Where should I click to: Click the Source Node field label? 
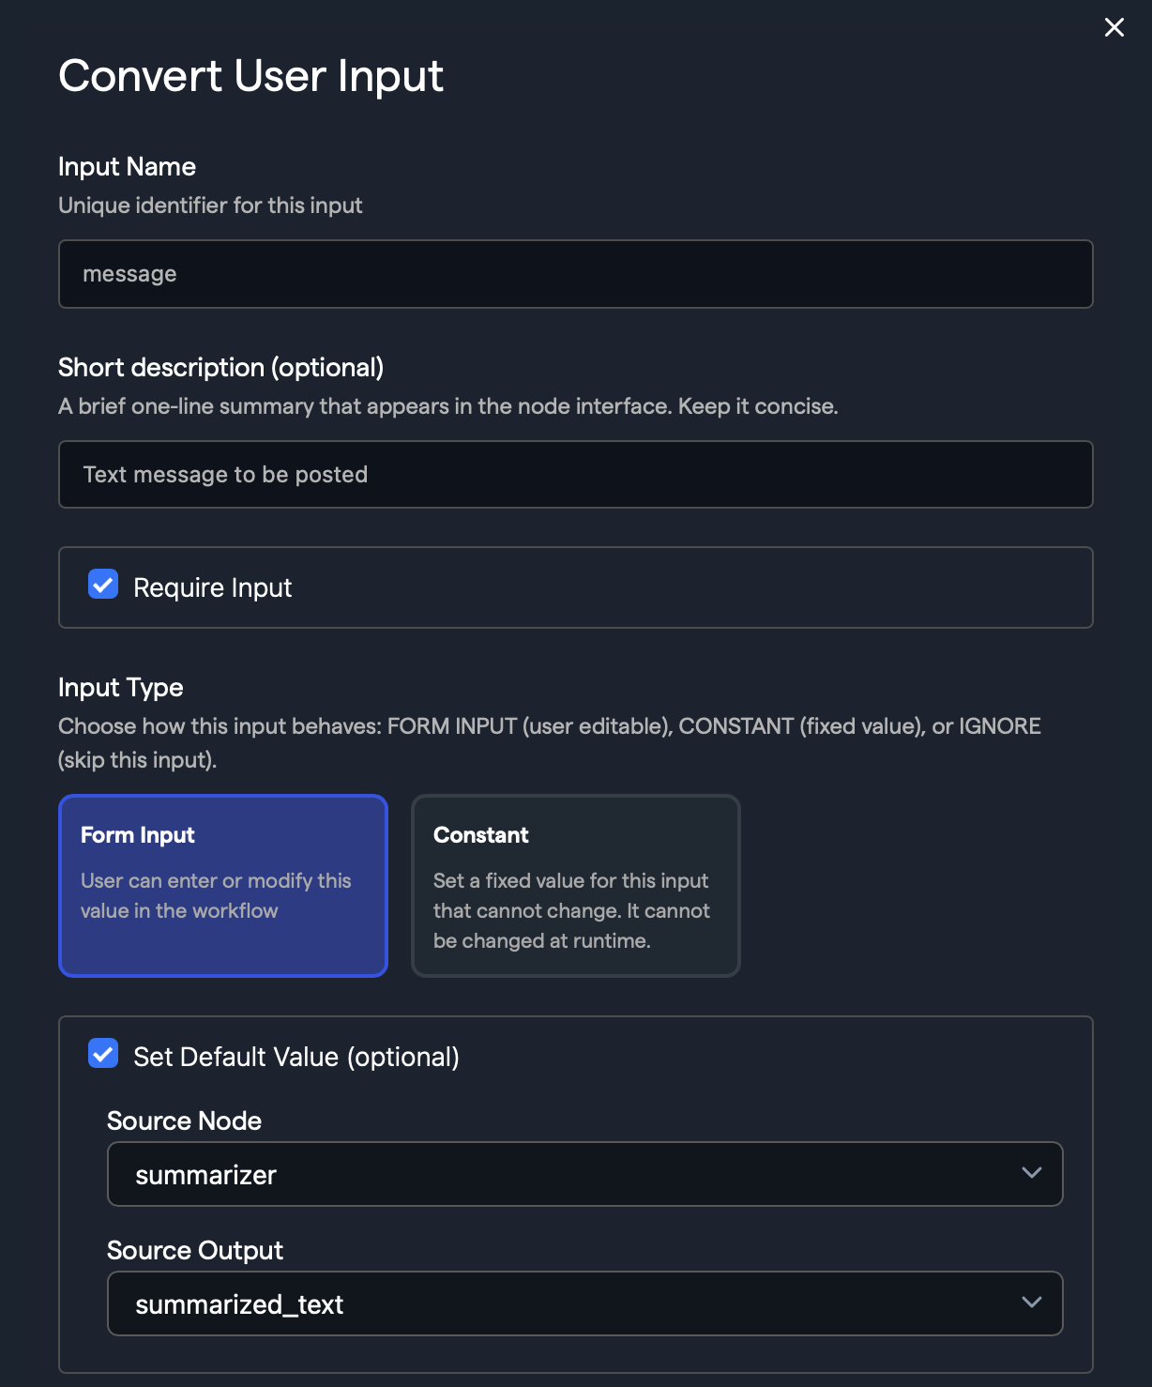pos(184,1121)
